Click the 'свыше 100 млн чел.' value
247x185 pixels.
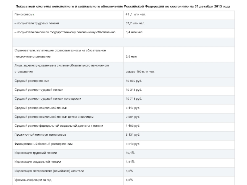[140, 72]
